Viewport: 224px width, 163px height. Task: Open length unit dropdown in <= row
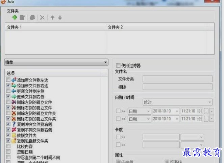pyautogui.click(x=192, y=145)
